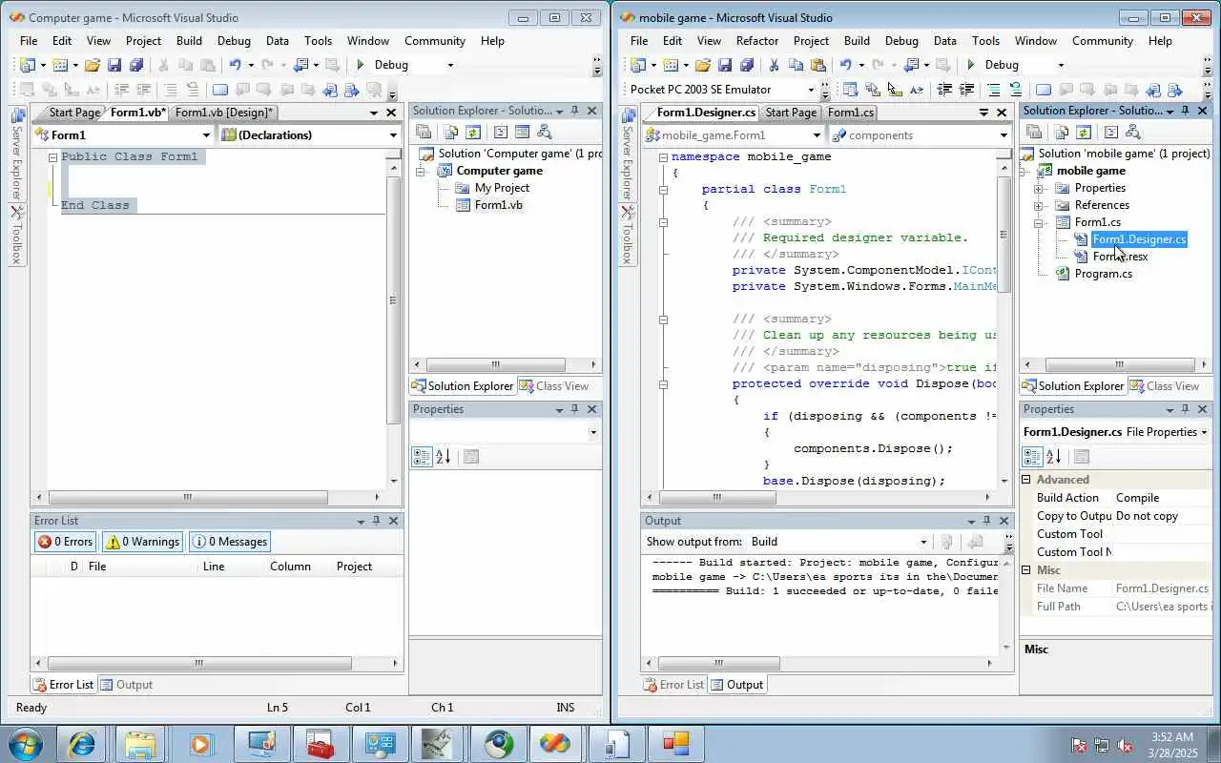This screenshot has width=1221, height=763.
Task: Click Show All Files in Computer game Solution Explorer
Action: tap(451, 133)
